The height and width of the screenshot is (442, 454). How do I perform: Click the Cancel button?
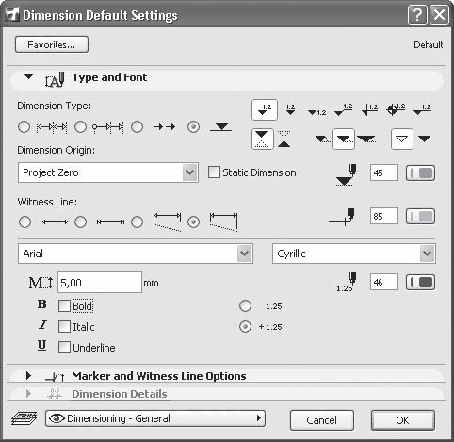pos(322,420)
